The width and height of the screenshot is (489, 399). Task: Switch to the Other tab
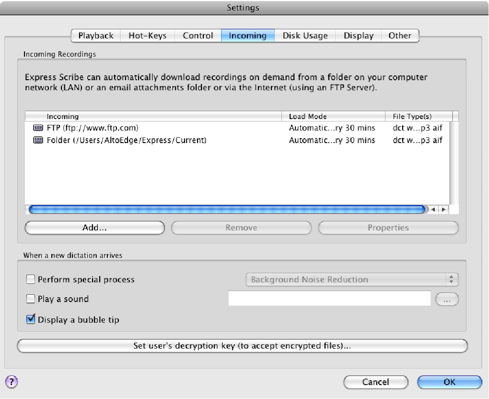[x=400, y=36]
